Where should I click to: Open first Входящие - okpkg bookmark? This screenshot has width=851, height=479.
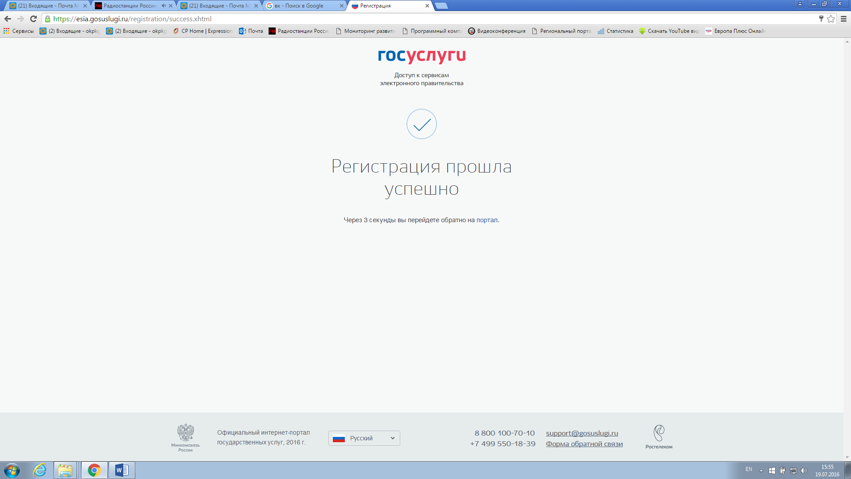point(70,31)
